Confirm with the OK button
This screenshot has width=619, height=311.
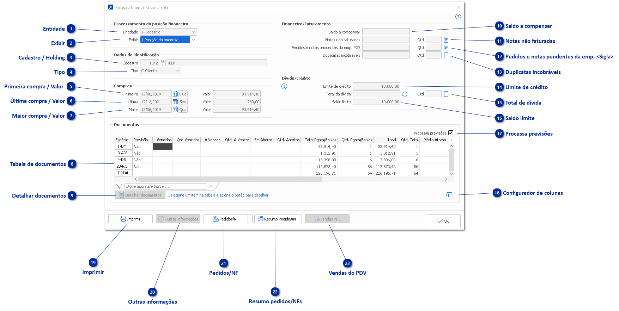(x=443, y=221)
